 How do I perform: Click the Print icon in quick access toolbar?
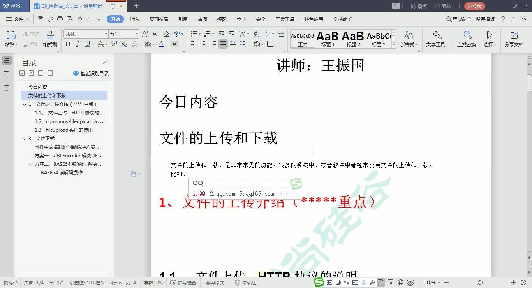pos(60,18)
